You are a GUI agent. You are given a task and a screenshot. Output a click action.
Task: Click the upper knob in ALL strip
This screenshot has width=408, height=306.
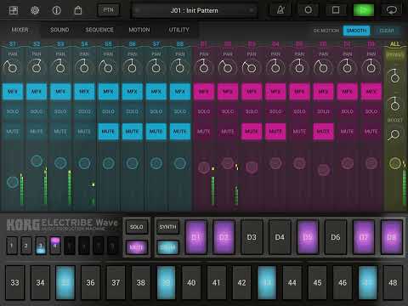click(394, 76)
